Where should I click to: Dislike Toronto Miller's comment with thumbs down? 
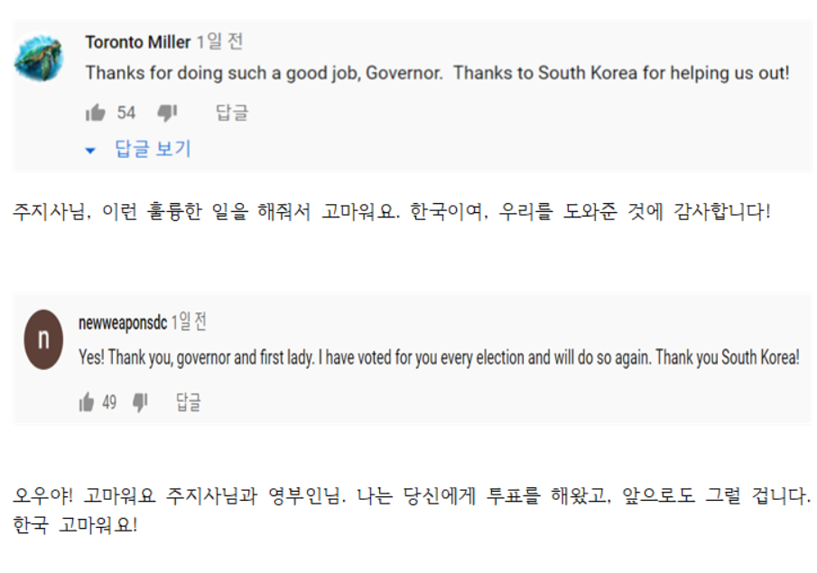tap(167, 113)
